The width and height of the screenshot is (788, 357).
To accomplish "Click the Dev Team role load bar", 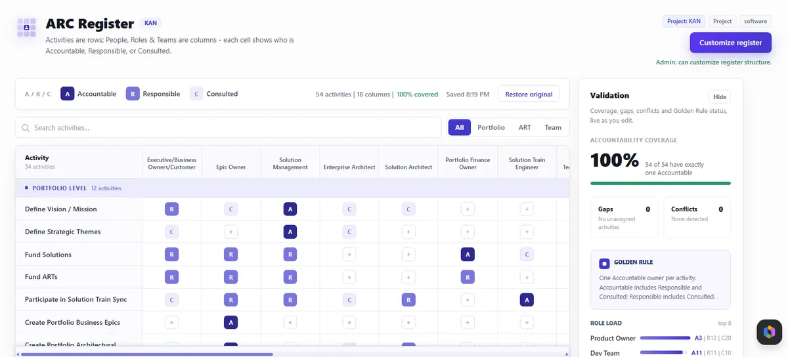I will (665, 352).
